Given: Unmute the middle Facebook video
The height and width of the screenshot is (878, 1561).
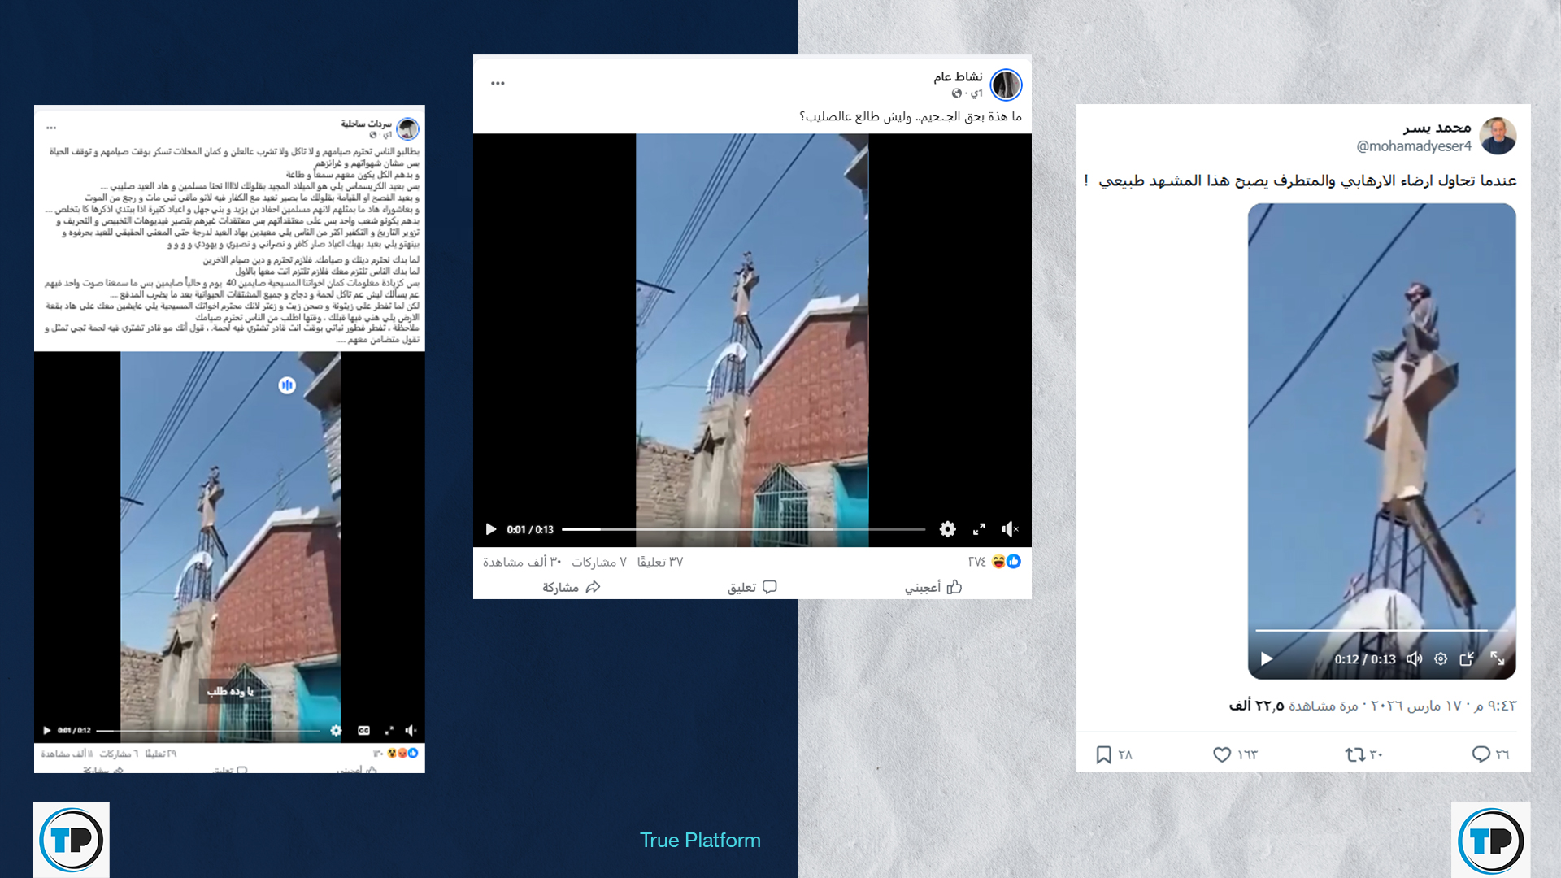Looking at the screenshot, I should (1010, 529).
